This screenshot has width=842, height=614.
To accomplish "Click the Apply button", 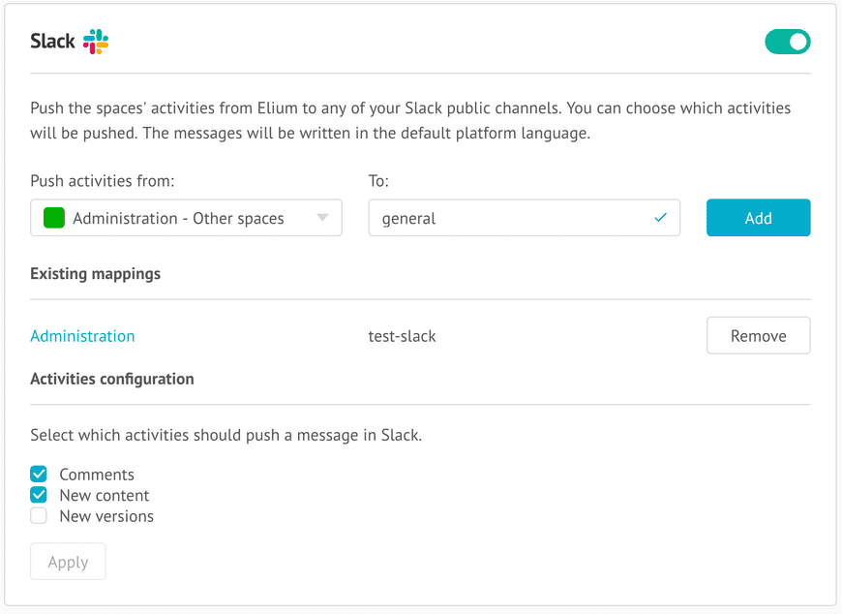I will pos(68,562).
